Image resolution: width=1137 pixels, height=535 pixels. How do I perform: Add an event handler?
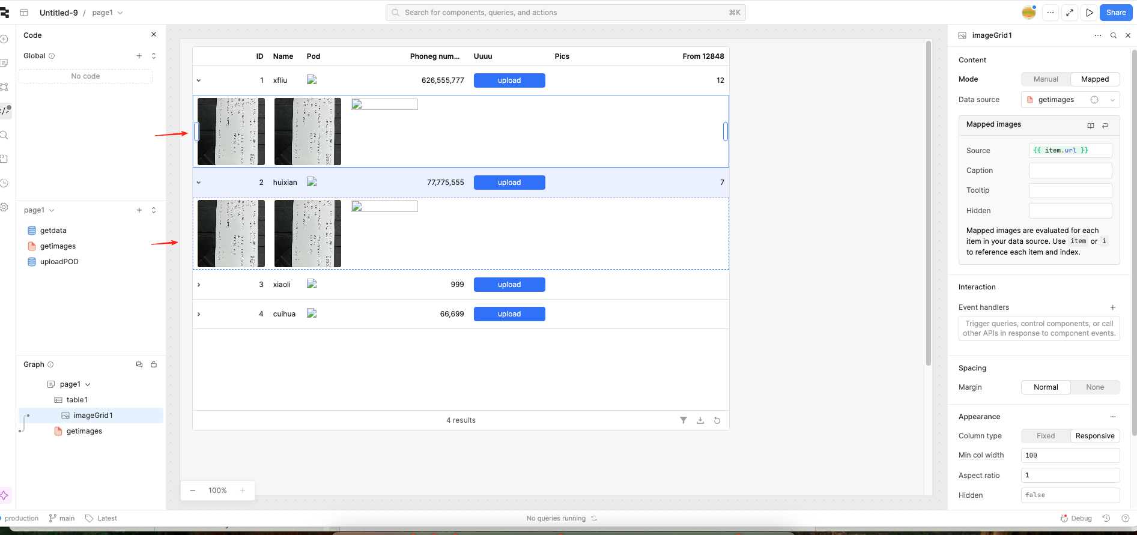click(1112, 307)
